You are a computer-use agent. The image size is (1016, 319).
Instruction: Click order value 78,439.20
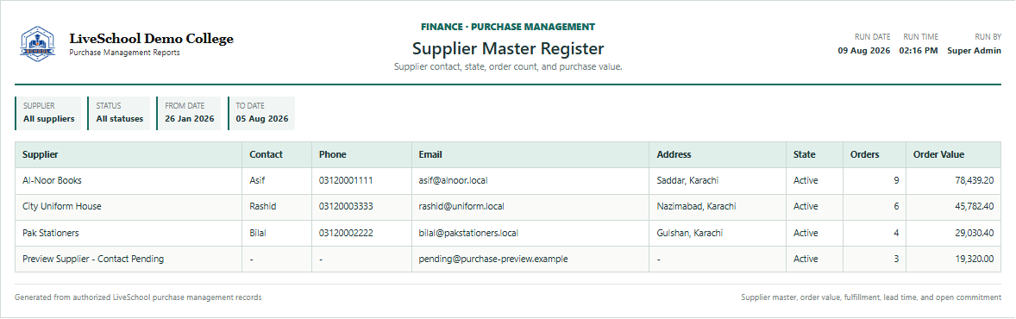974,181
